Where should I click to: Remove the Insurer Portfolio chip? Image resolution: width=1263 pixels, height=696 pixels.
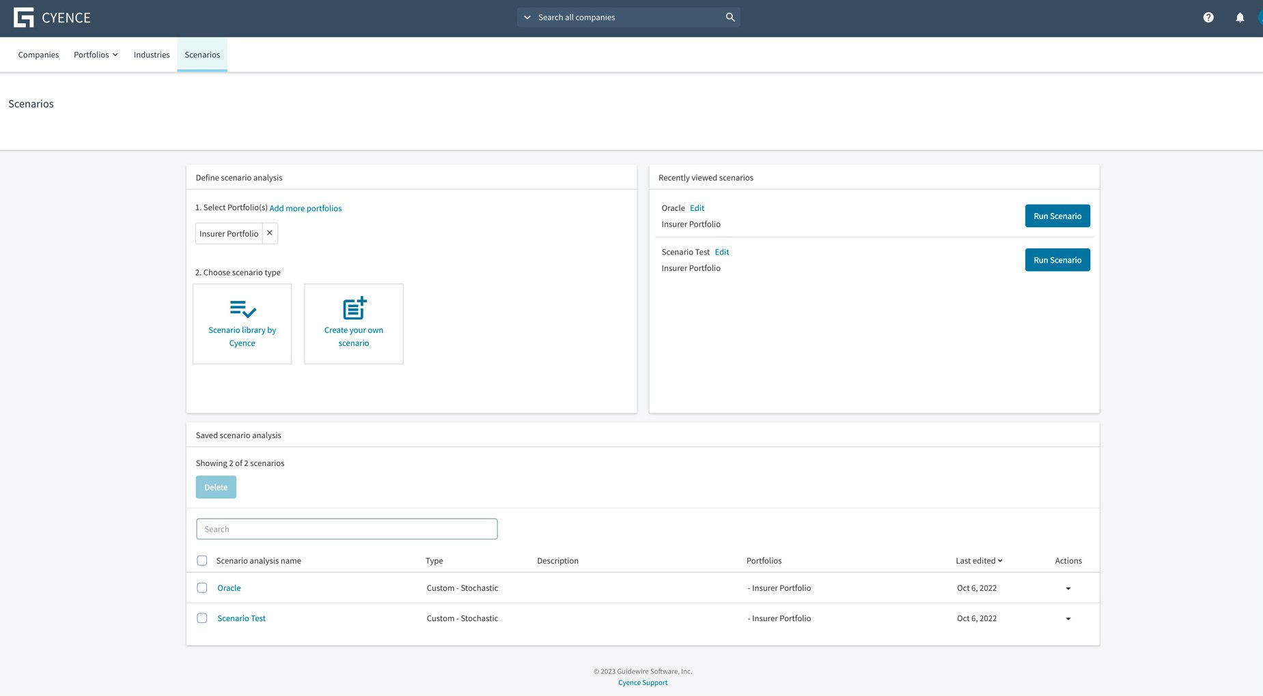(x=269, y=233)
